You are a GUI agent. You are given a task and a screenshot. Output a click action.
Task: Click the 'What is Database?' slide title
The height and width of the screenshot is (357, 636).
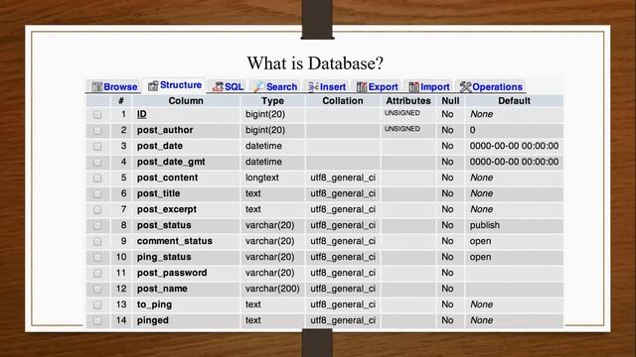click(x=315, y=63)
